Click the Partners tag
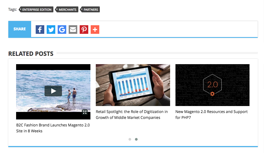The height and width of the screenshot is (153, 264). 90,10
